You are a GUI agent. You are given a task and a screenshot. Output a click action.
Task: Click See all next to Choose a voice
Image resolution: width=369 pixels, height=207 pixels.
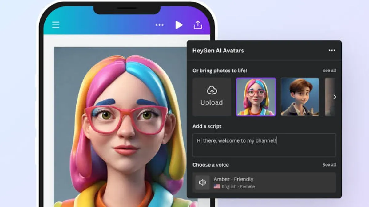329,165
